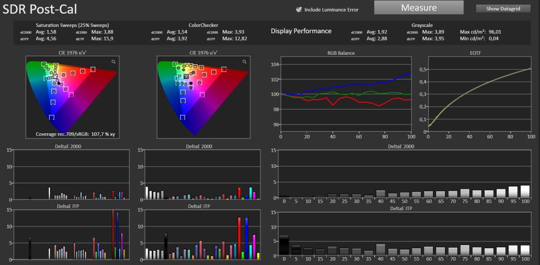Click the Measure button

(419, 7)
